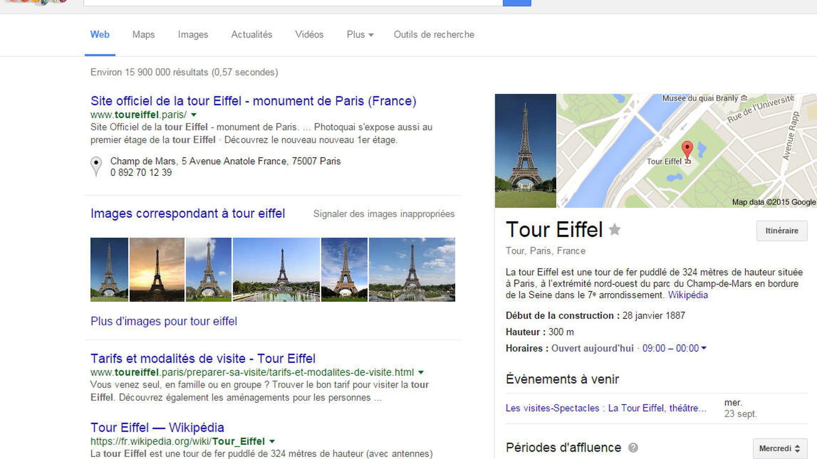Open the Wikipédia link in the knowledge panel
The image size is (817, 459).
click(688, 295)
